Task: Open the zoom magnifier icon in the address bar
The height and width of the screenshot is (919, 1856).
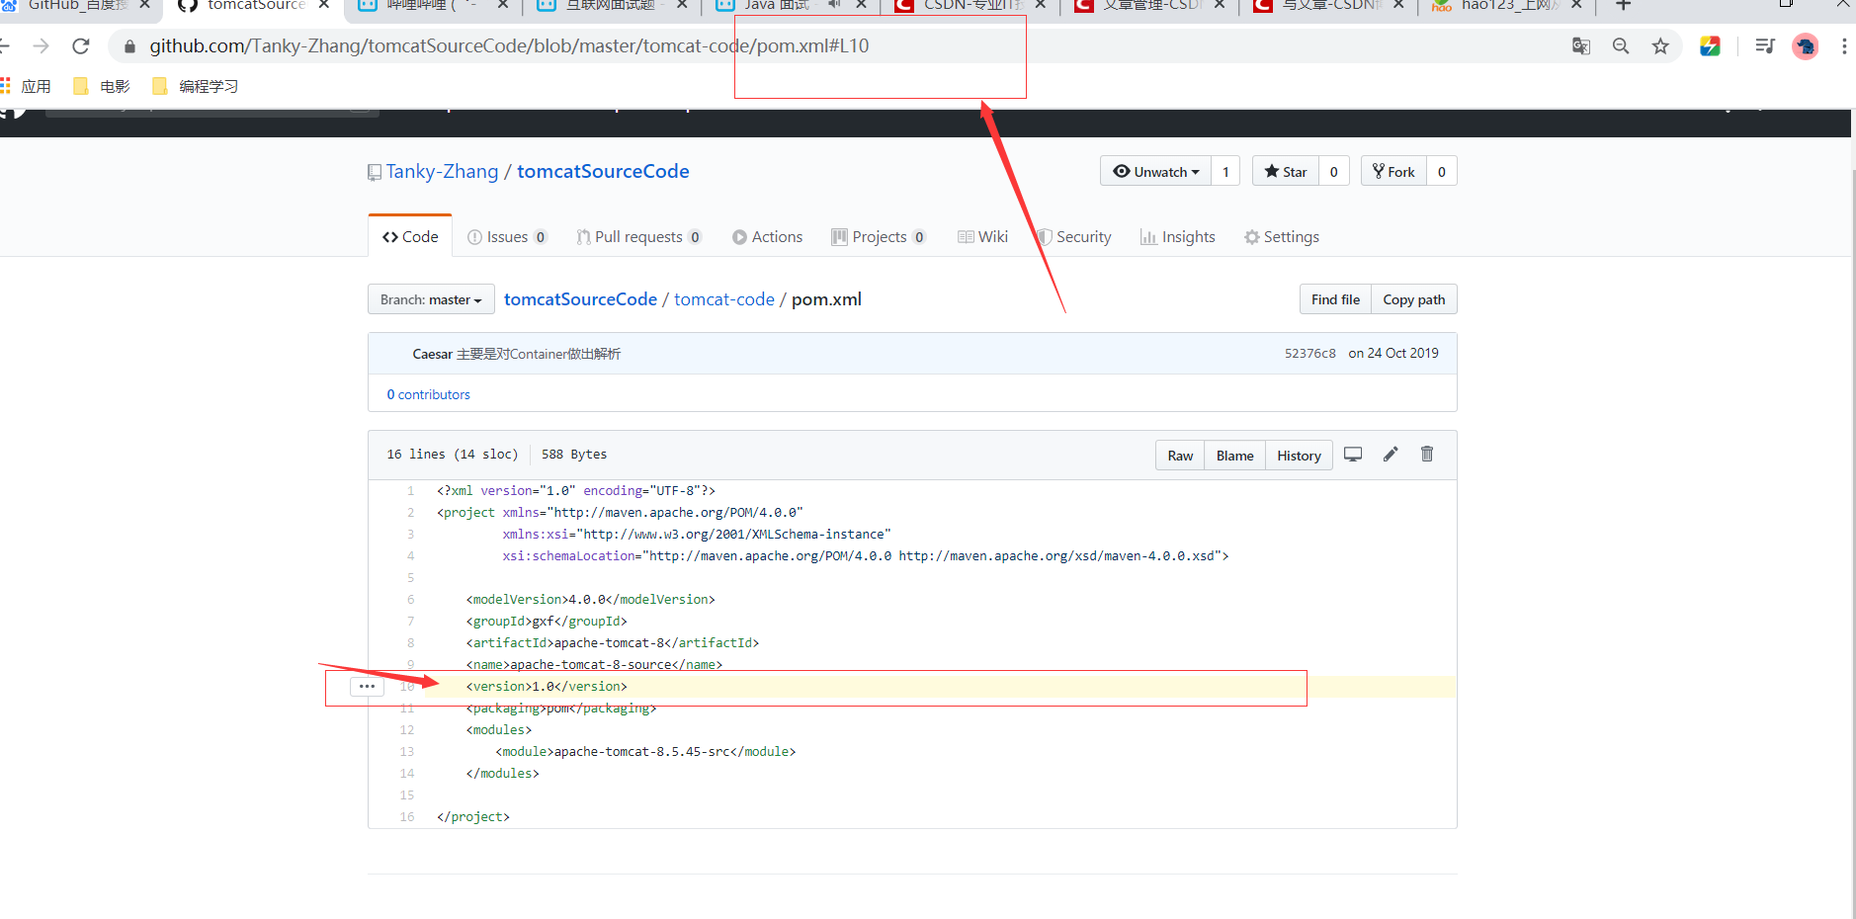Action: [1621, 46]
